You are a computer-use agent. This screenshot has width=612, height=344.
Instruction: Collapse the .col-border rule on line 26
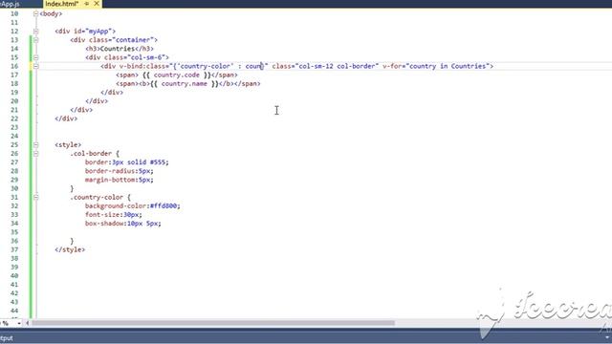(35, 154)
